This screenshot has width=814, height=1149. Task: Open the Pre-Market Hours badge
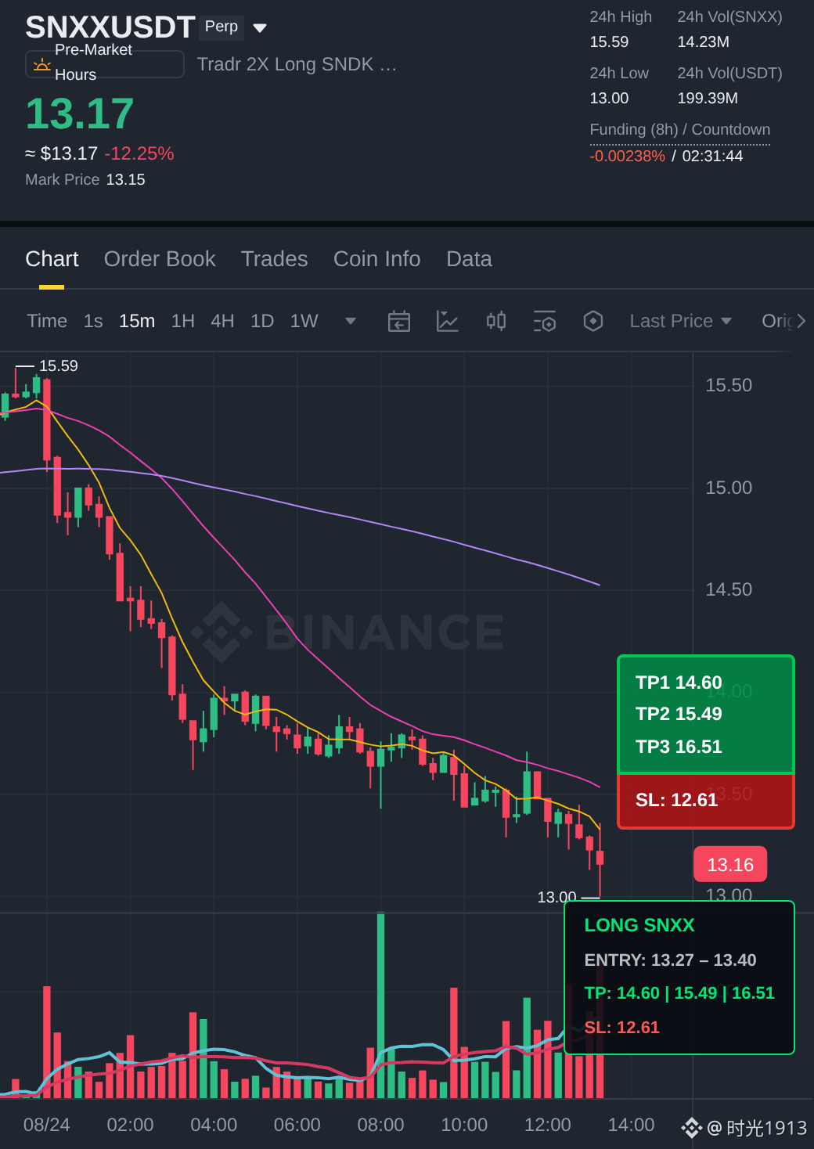105,63
